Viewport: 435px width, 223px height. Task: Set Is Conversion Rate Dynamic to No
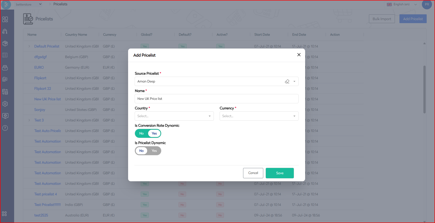click(x=141, y=133)
